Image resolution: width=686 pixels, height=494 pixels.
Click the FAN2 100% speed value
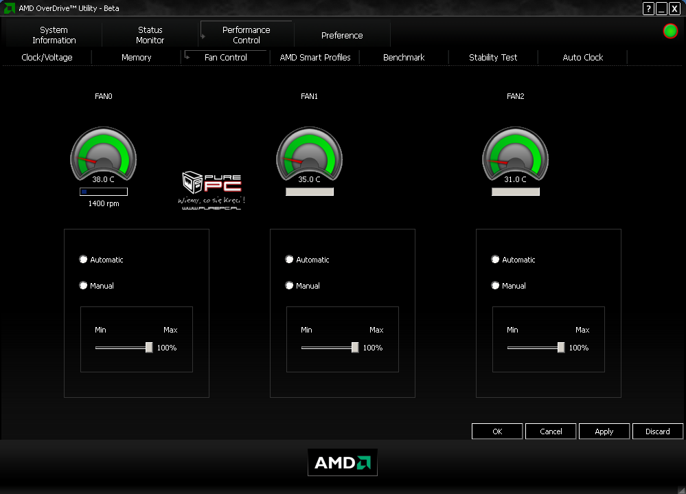579,348
